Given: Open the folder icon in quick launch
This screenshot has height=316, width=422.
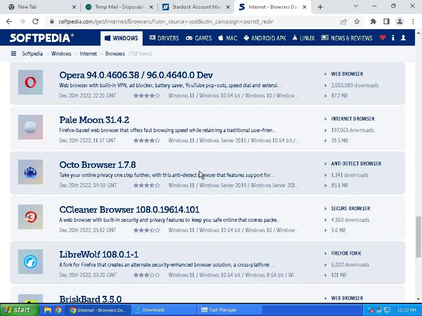Looking at the screenshot, I should [x=48, y=310].
